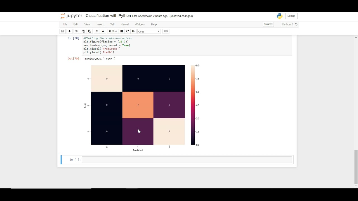358x201 pixels.
Task: Copy the selected cells
Action: (83, 31)
